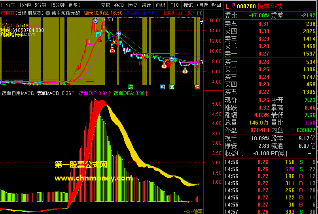Select 买五 price 8.22

point(264,92)
